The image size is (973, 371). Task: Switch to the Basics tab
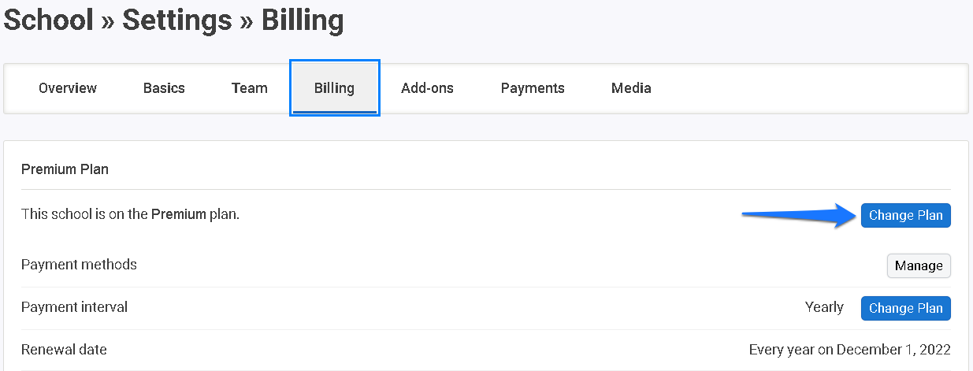164,88
